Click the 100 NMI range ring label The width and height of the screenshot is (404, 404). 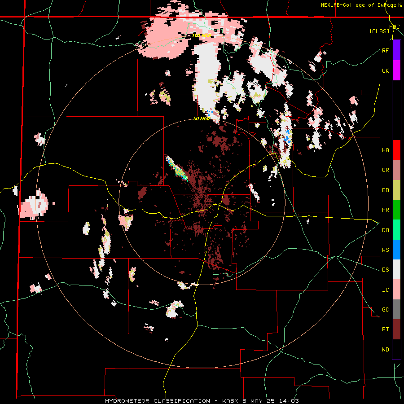point(202,35)
